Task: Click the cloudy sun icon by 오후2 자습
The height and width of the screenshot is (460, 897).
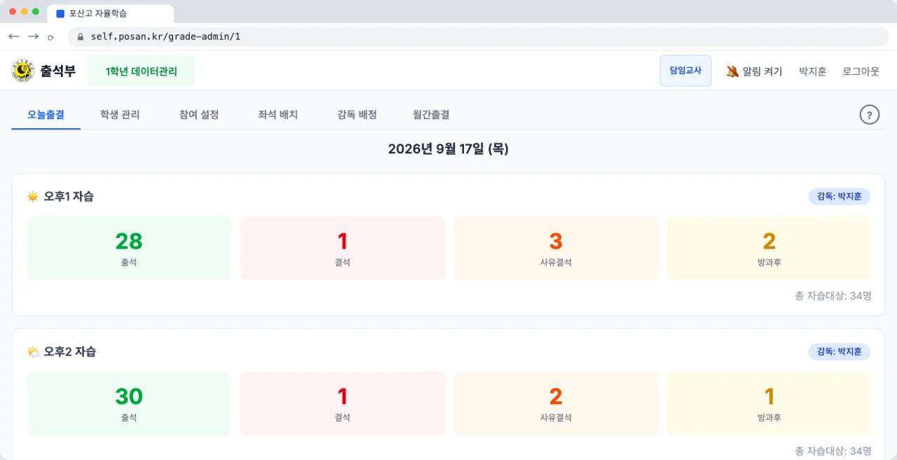Action: (32, 351)
